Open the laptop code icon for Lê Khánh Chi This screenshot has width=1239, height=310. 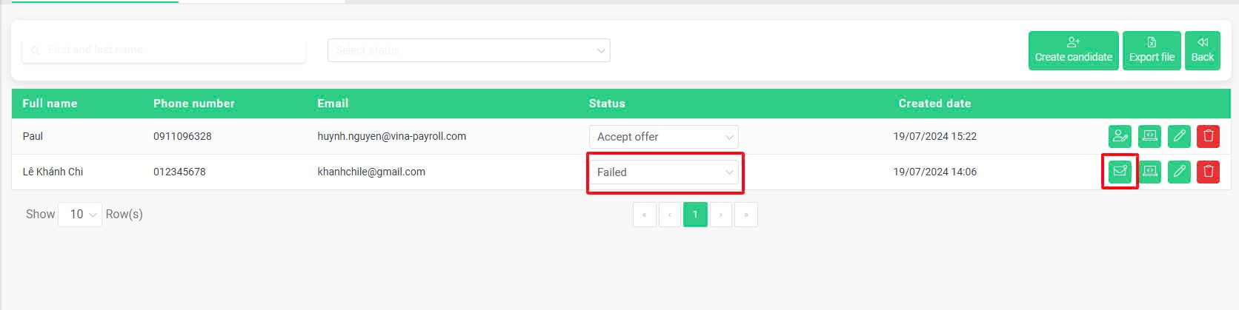coord(1149,172)
